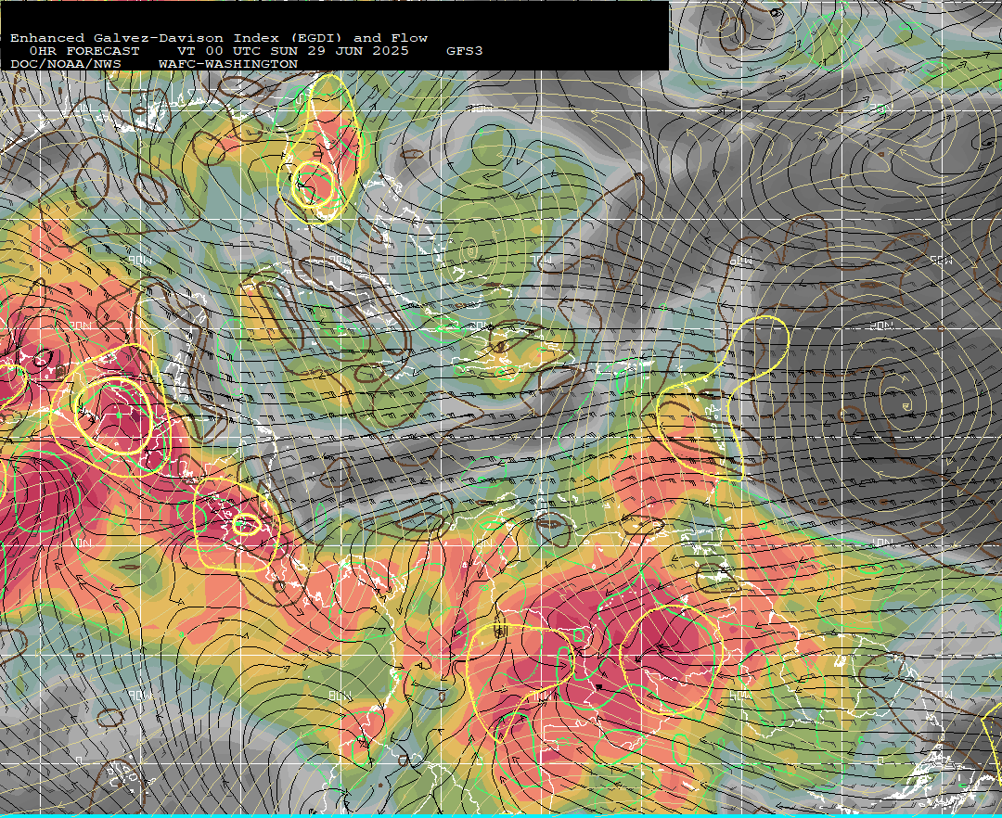Click the '0HR FORECAST' label

click(84, 51)
